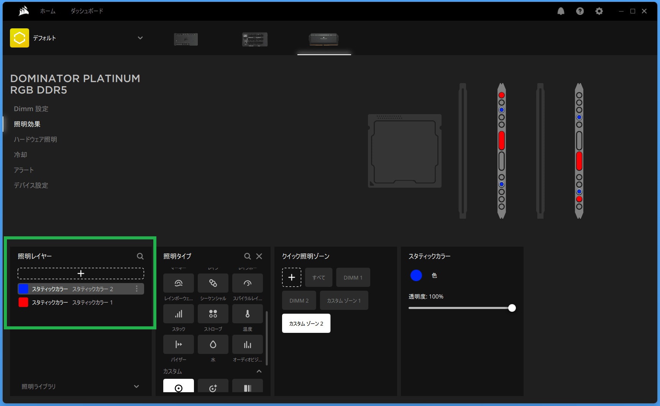The width and height of the screenshot is (660, 406).
Task: Select 温度 lighting type
Action: pos(248,314)
